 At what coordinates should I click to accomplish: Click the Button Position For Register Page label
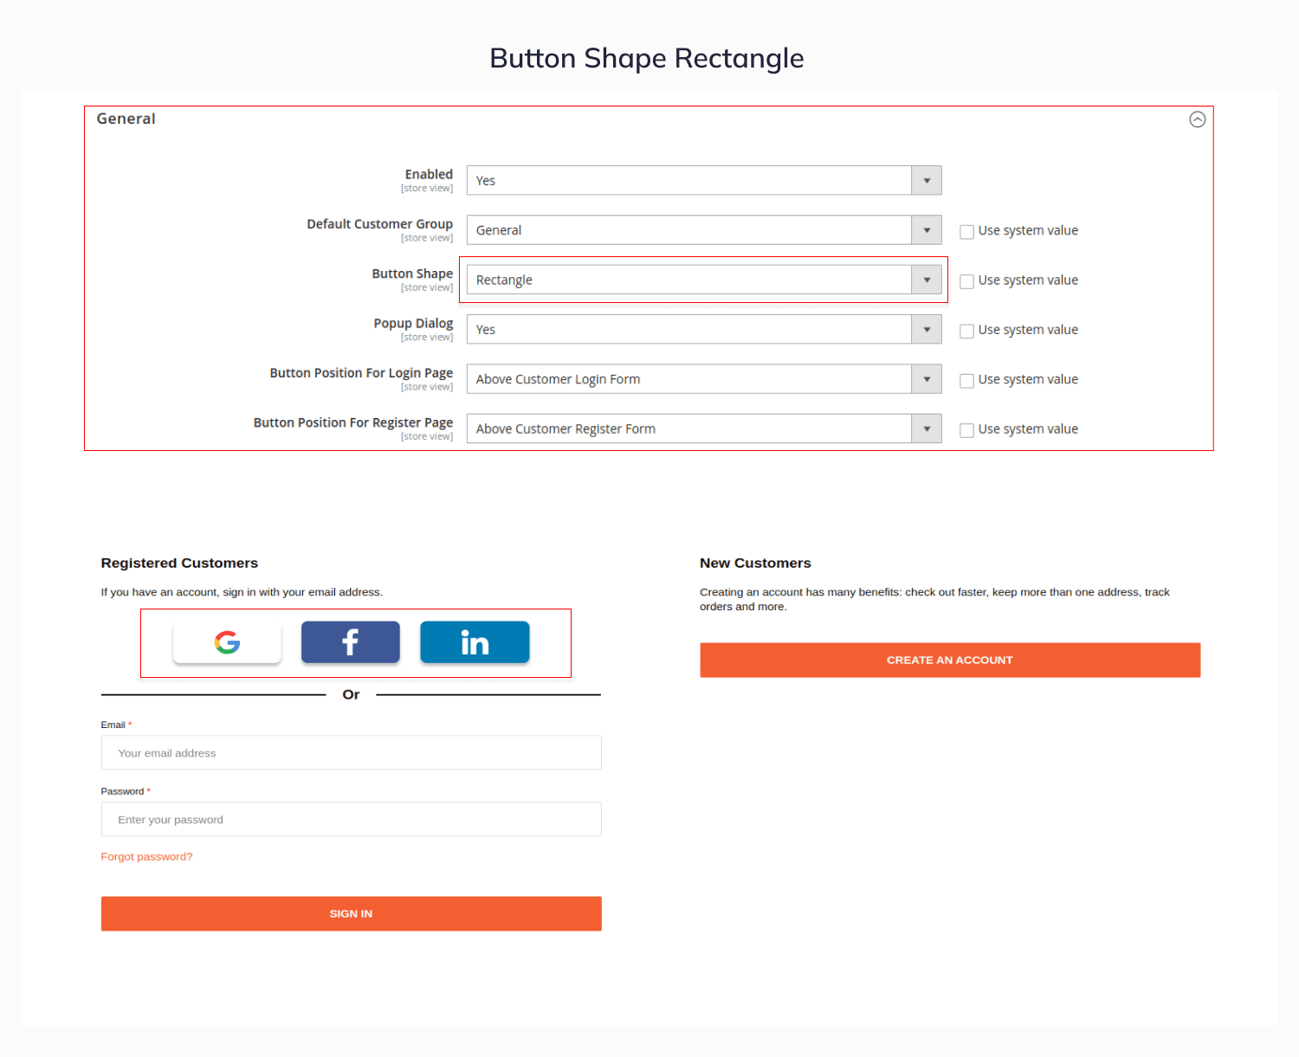[353, 422]
